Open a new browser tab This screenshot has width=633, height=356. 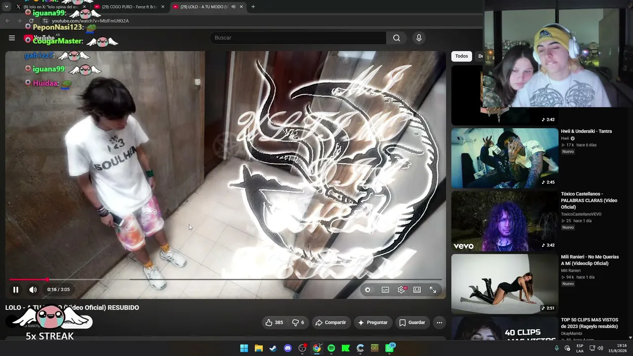point(253,7)
